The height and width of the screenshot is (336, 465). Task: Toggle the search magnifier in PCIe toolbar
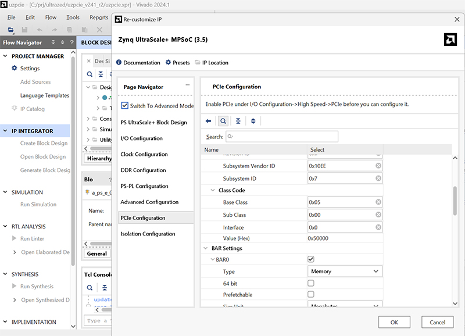coord(223,121)
